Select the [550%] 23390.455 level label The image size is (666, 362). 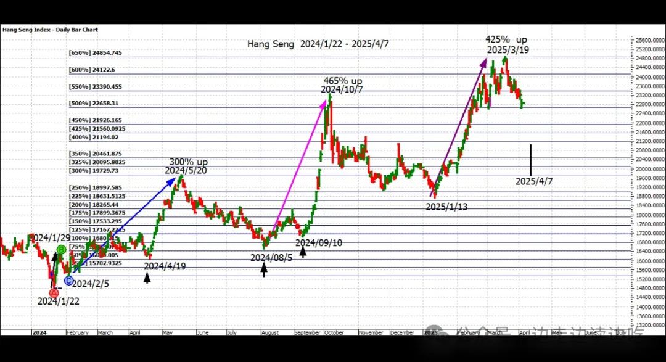96,87
